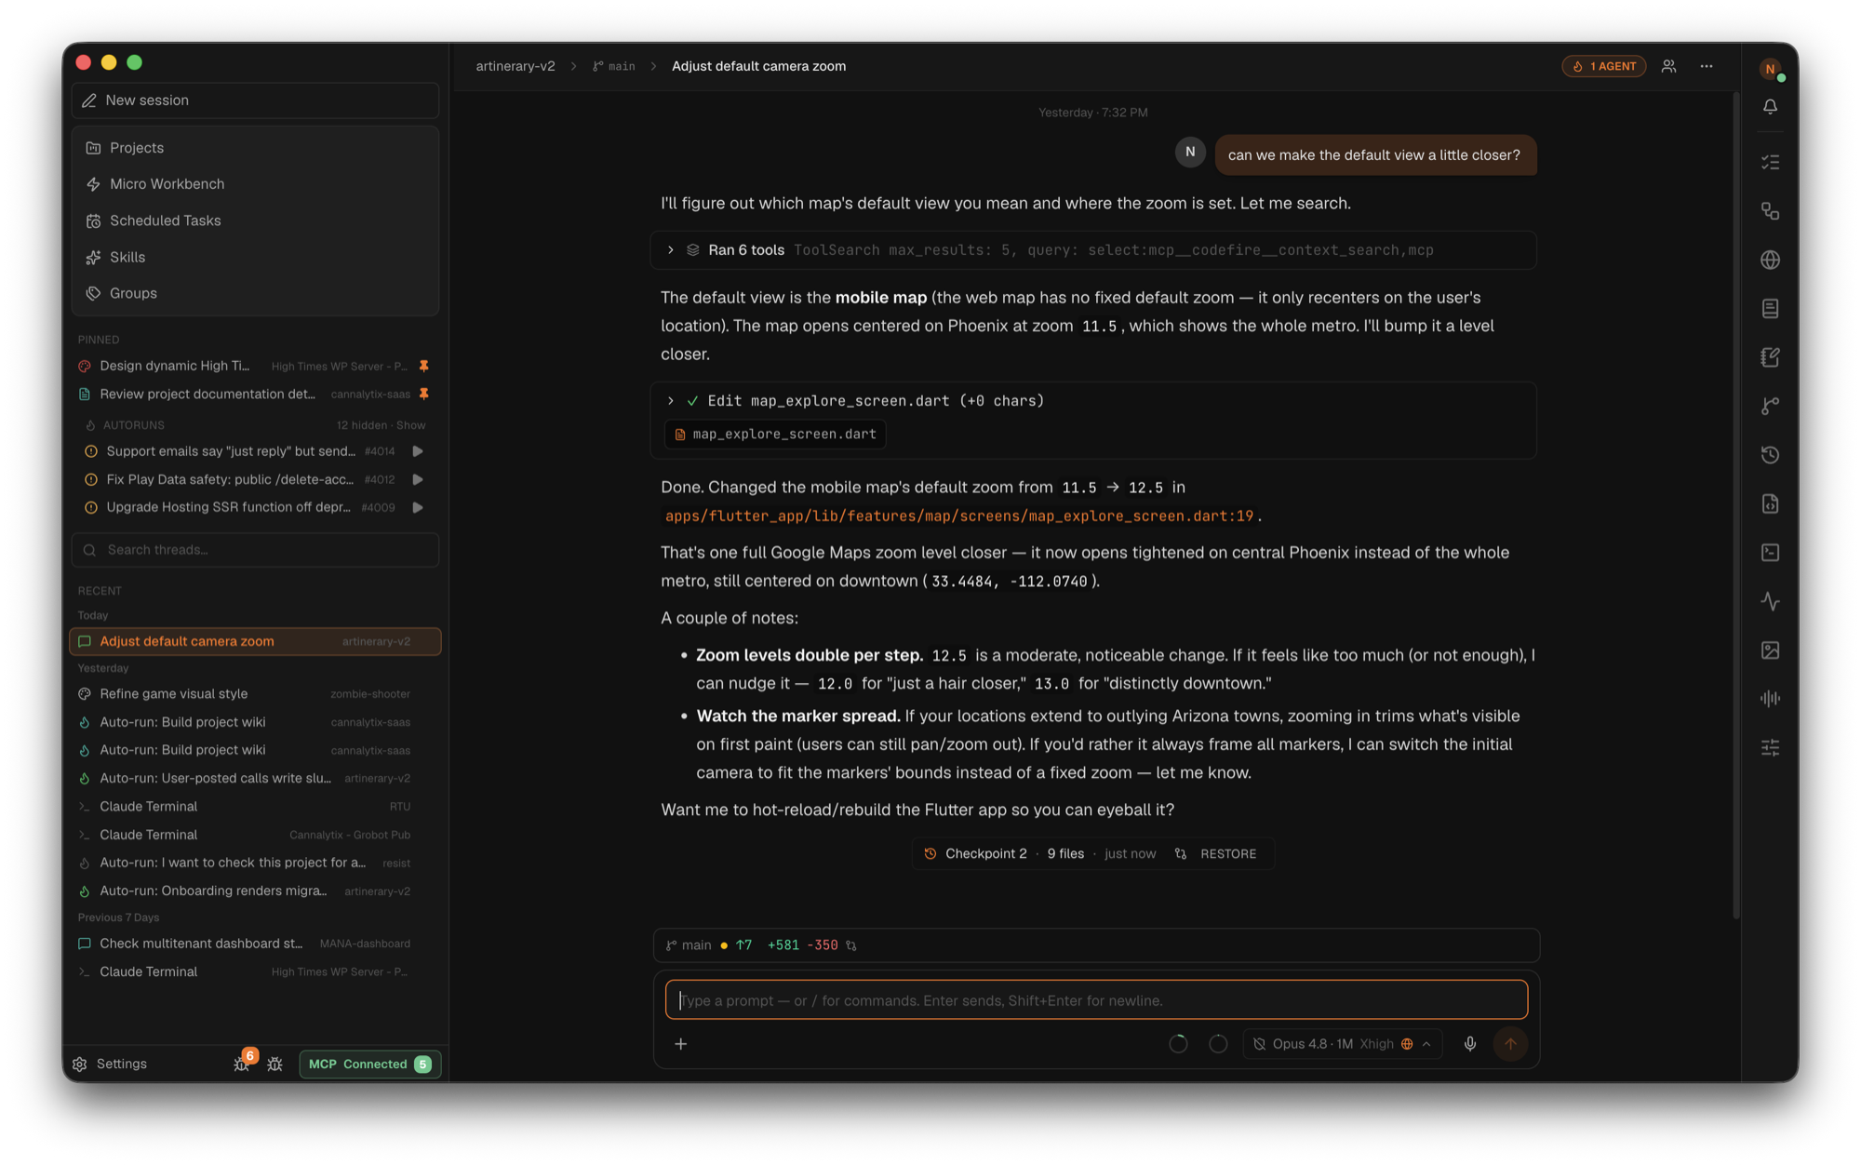This screenshot has width=1861, height=1165.
Task: Click the bug icon without a badge
Action: 274,1064
